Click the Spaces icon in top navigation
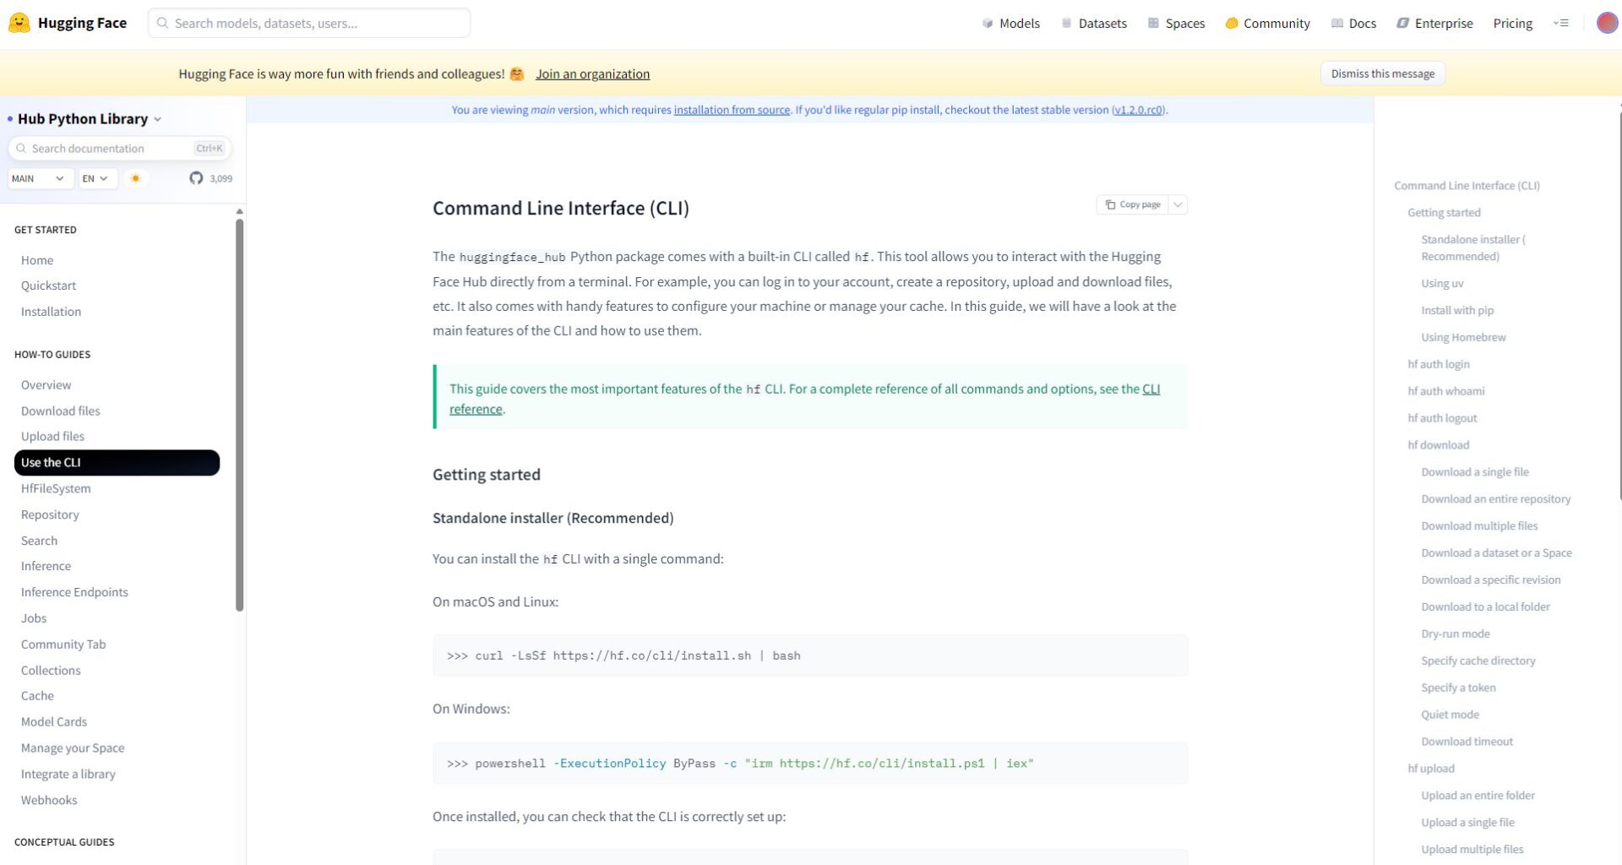Screen dimensions: 1622x865 click(1153, 24)
